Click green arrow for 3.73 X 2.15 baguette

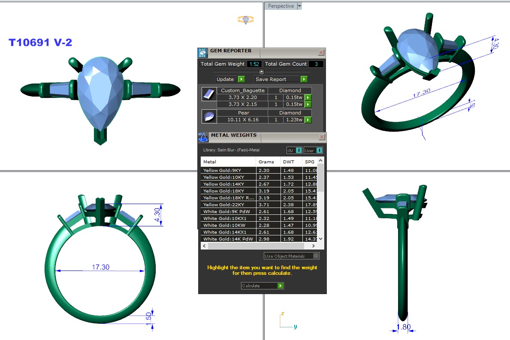pos(308,105)
